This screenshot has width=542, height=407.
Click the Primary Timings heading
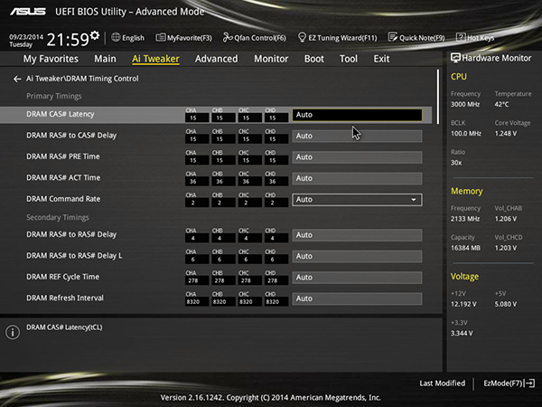click(x=54, y=96)
